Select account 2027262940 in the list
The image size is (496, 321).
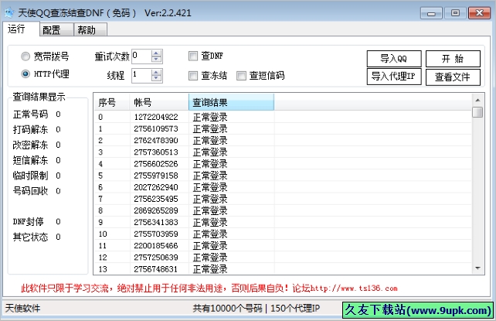tap(156, 187)
